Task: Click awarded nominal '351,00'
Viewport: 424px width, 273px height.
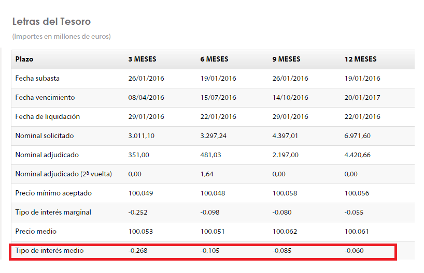Action: (139, 155)
